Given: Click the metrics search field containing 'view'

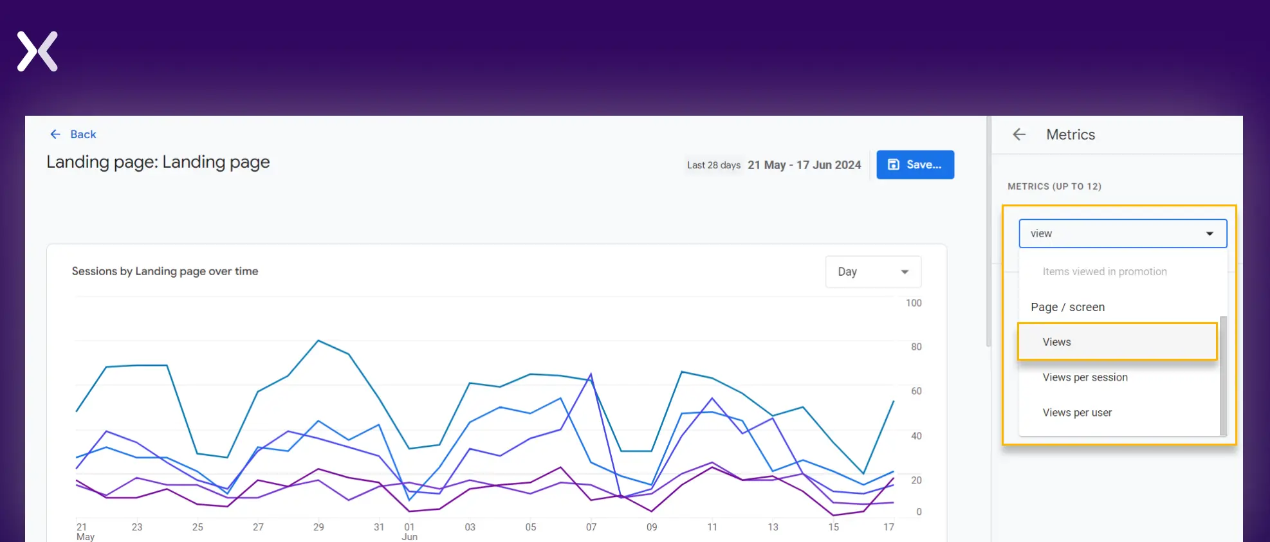Looking at the screenshot, I should click(x=1123, y=233).
